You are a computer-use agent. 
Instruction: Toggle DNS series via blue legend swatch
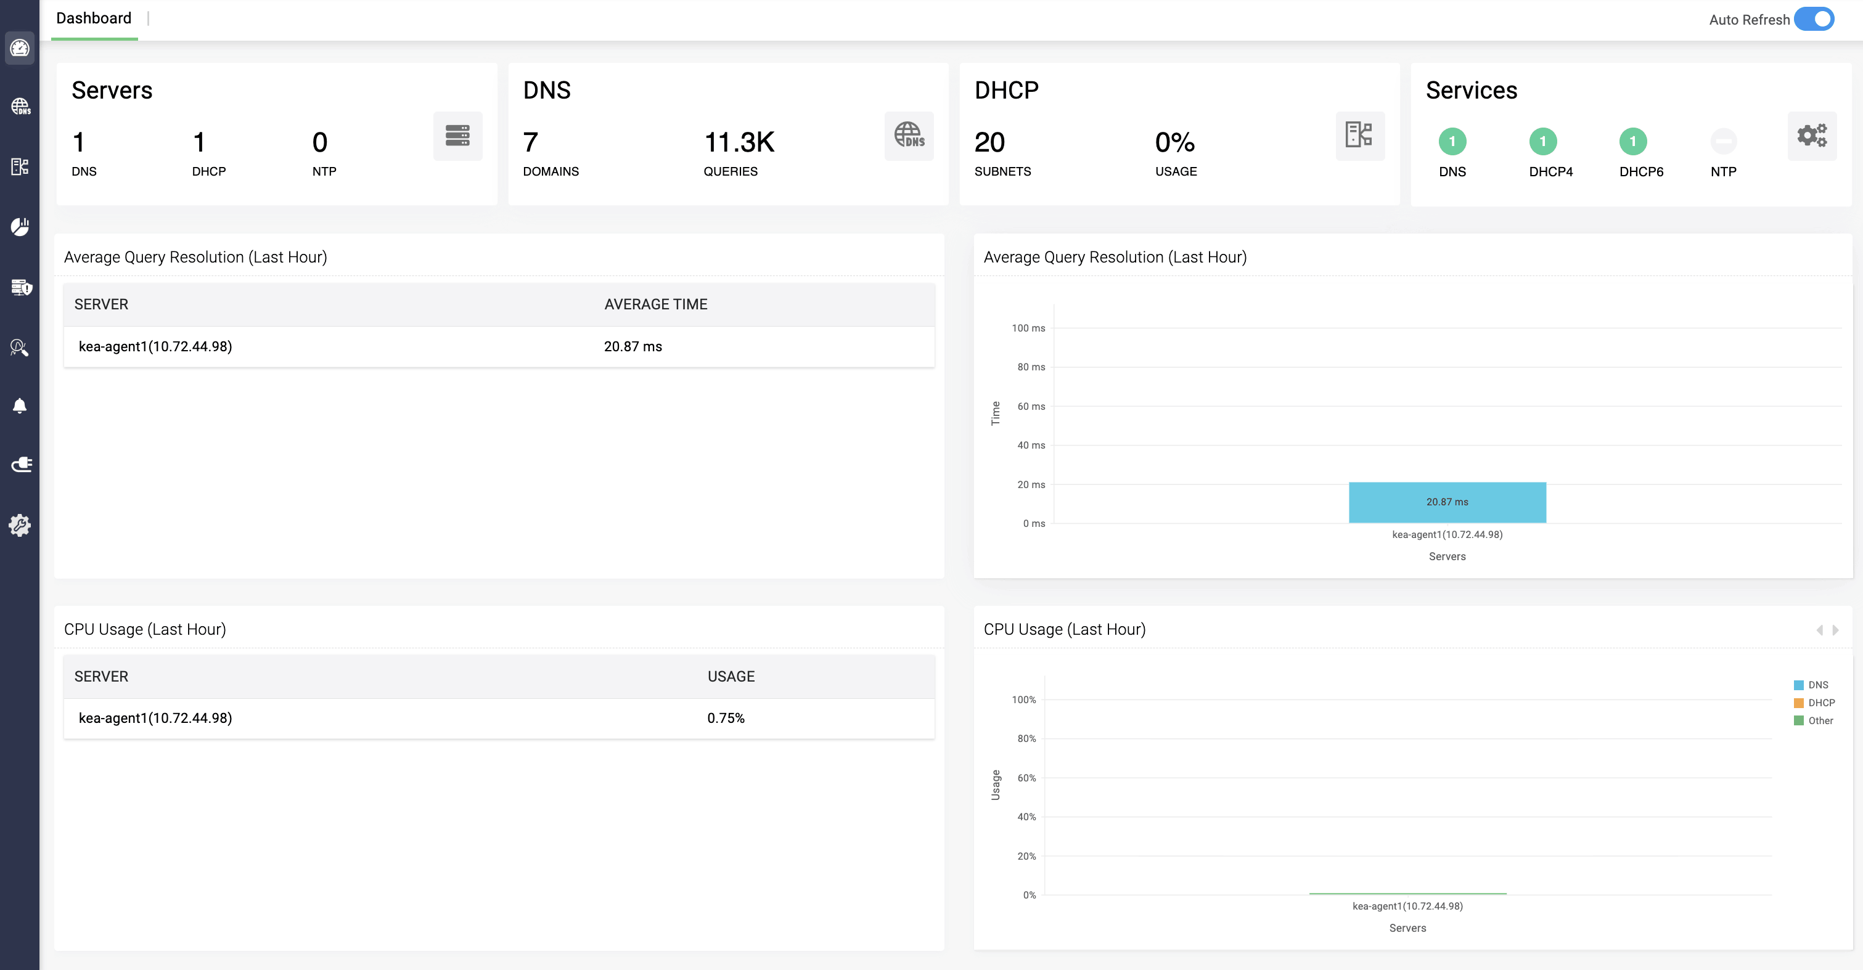pos(1799,685)
